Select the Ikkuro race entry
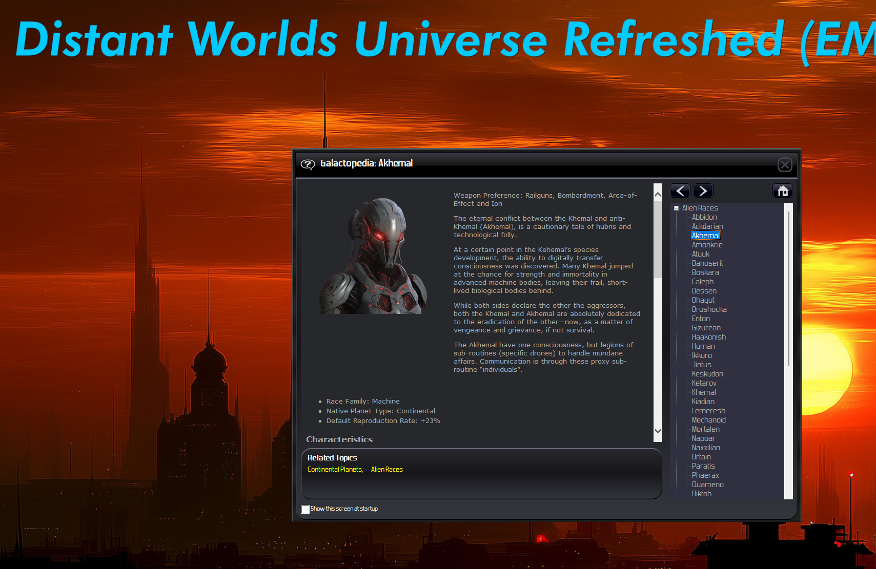The height and width of the screenshot is (569, 876). [702, 355]
